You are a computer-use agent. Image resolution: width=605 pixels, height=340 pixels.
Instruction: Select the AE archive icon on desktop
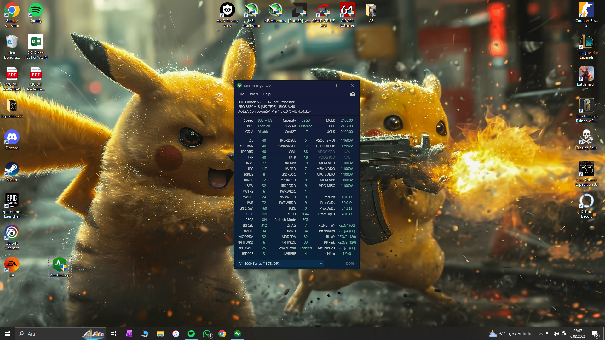point(371,13)
